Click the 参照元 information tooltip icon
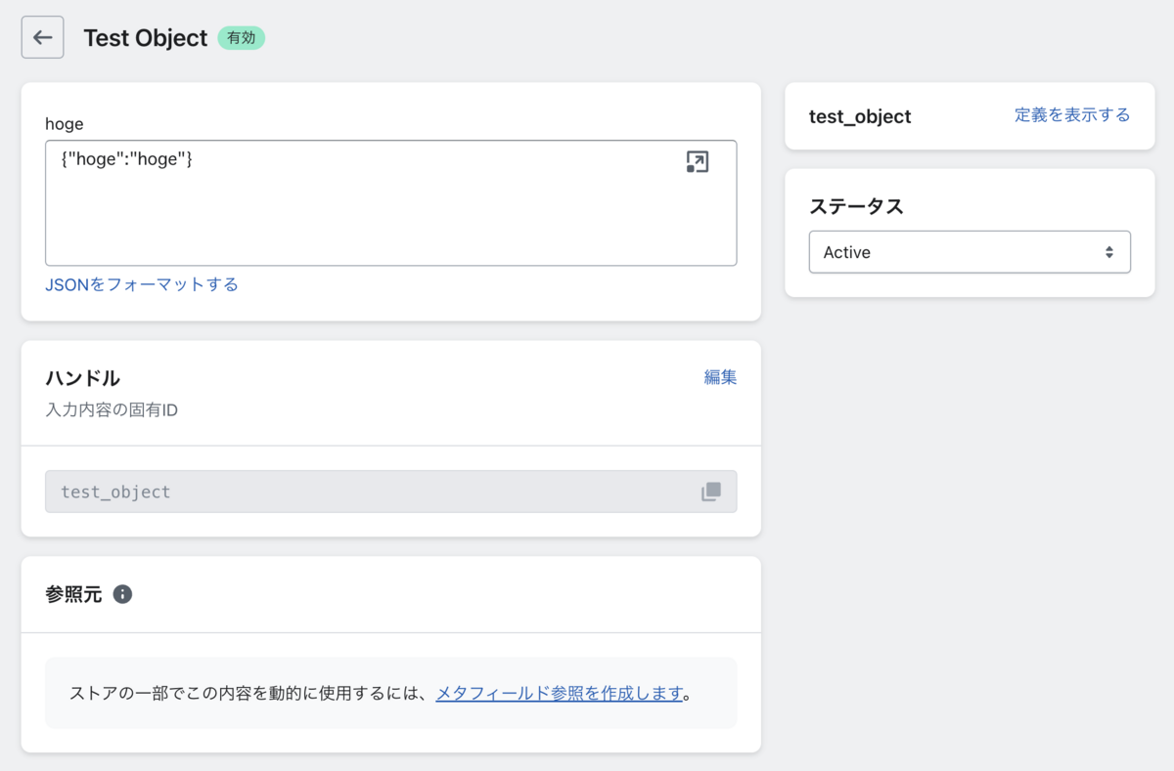The width and height of the screenshot is (1174, 771). point(122,593)
